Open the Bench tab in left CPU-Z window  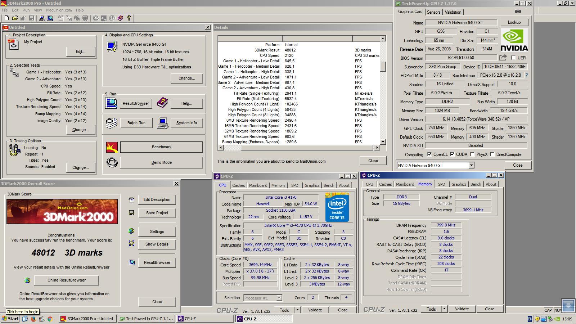click(329, 185)
